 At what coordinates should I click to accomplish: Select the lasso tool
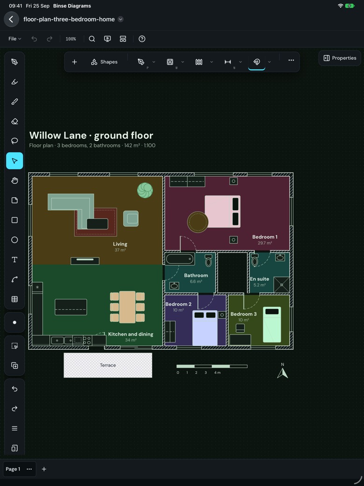(14, 141)
